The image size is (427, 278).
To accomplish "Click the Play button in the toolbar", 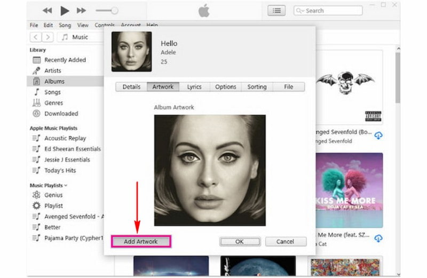I will [65, 11].
